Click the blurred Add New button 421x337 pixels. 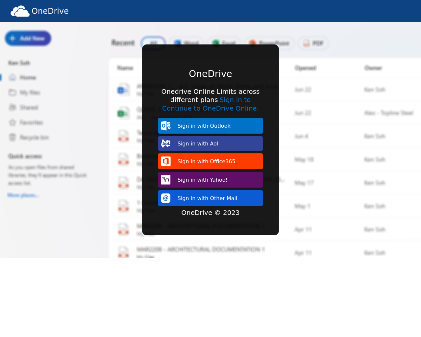pyautogui.click(x=28, y=39)
